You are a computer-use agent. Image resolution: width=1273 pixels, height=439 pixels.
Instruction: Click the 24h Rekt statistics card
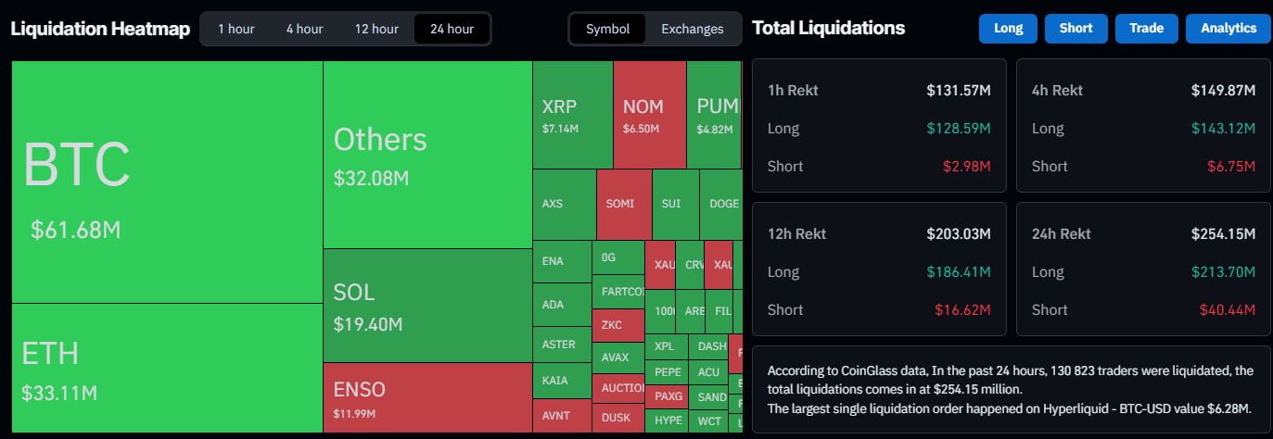pos(1142,269)
